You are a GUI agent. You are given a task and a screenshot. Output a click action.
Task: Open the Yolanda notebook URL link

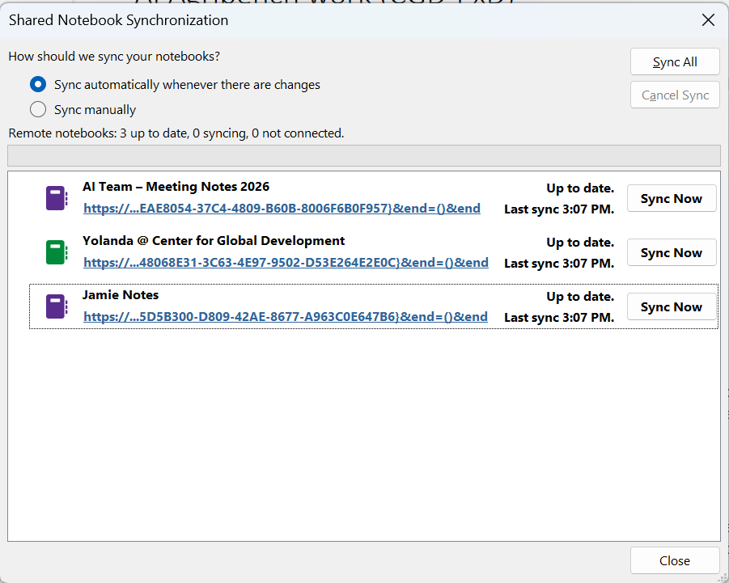[286, 263]
